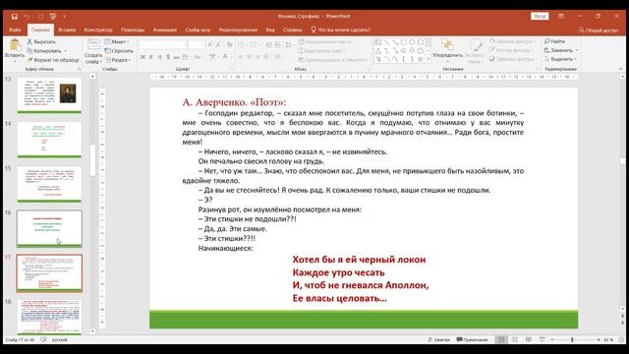This screenshot has width=629, height=354.
Task: Open the Review (Рецензирование) tab
Action: coord(238,29)
